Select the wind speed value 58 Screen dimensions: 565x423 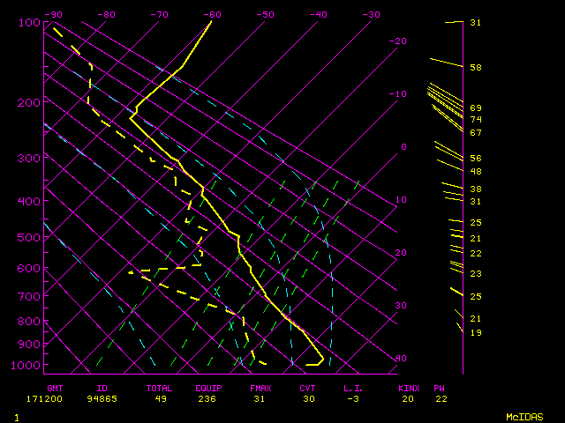click(475, 67)
